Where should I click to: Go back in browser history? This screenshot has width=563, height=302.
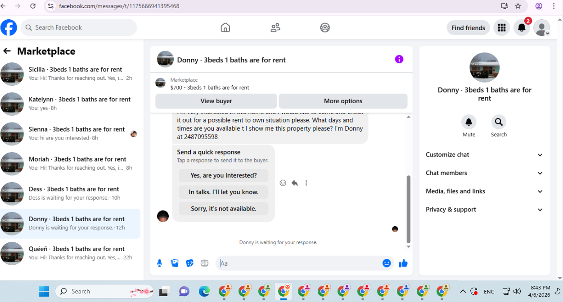4,6
